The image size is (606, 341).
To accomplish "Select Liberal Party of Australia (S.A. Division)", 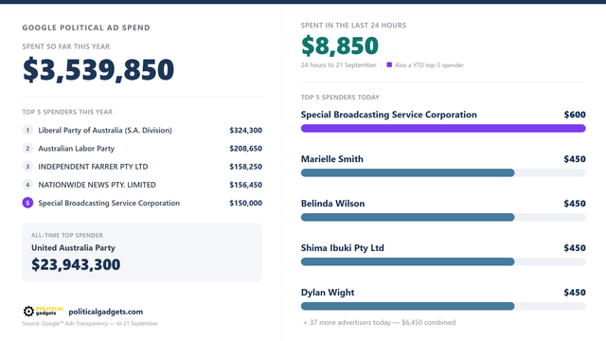I will (105, 131).
